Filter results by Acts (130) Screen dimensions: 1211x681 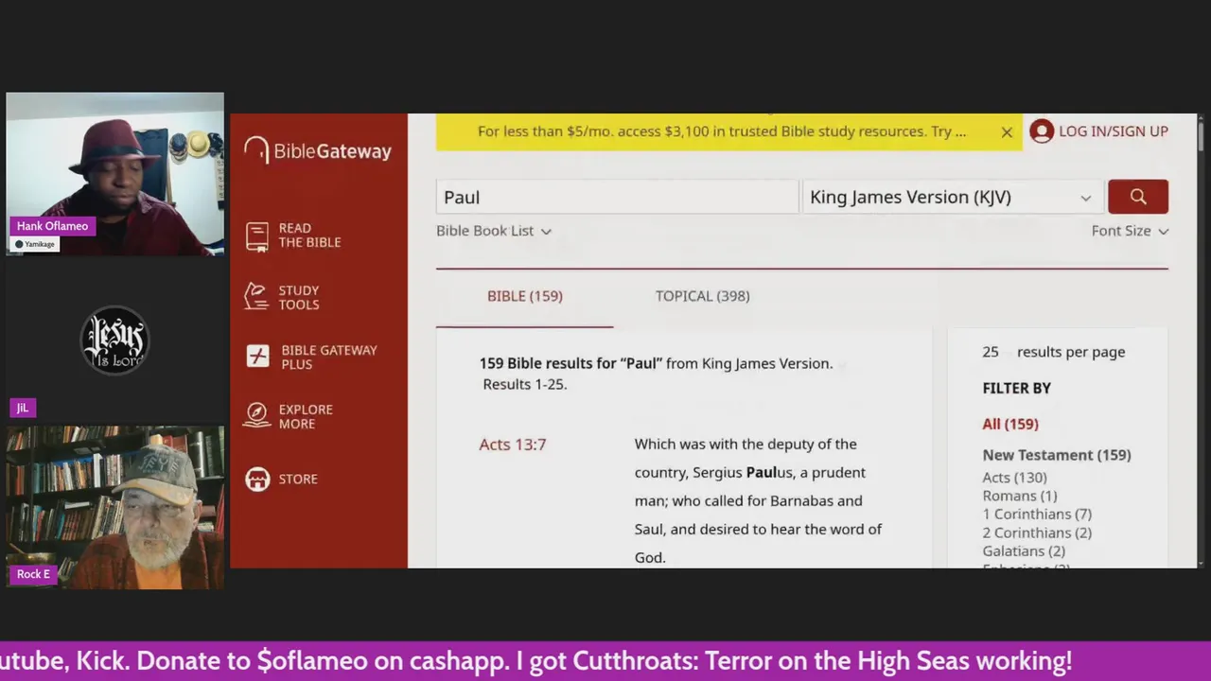[1014, 478]
